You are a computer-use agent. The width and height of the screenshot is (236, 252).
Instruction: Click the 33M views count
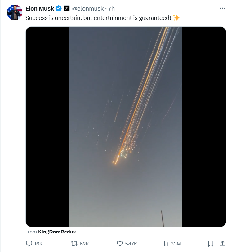pyautogui.click(x=176, y=244)
